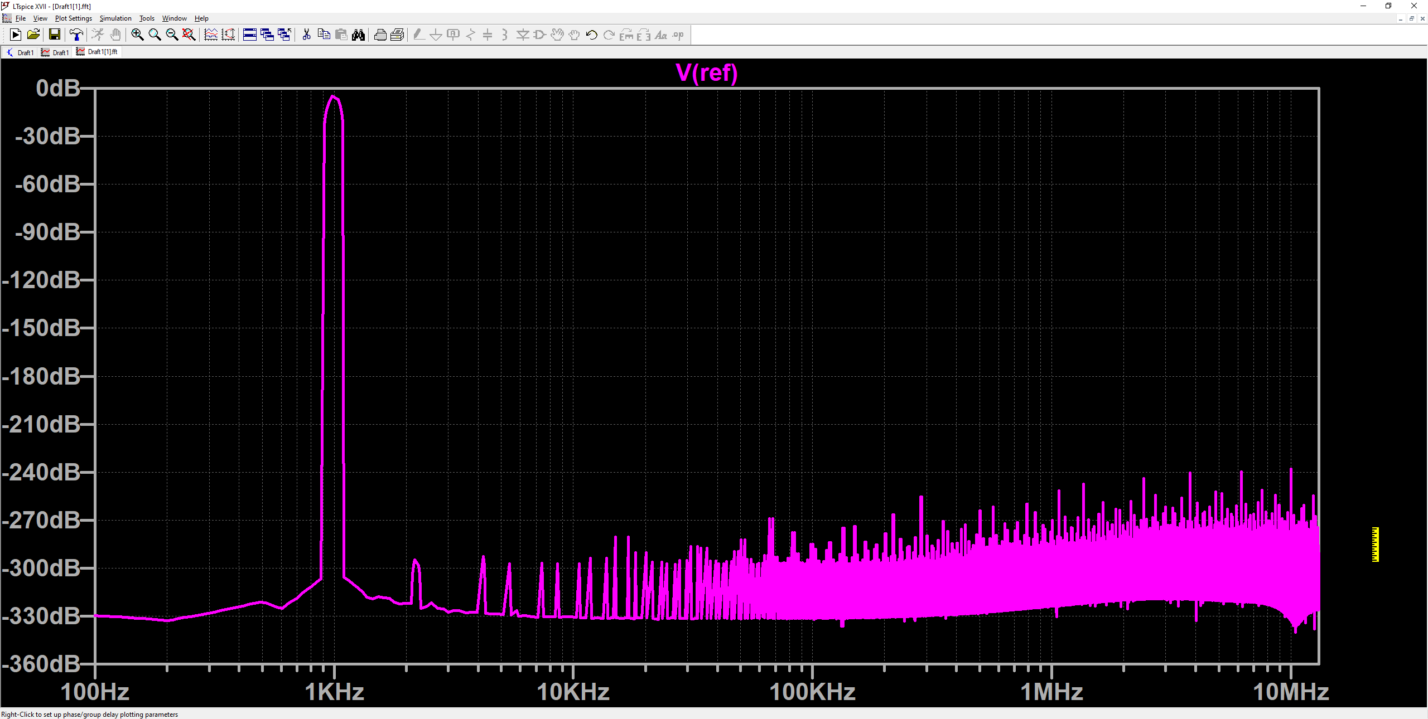Open the Tools menu
The image size is (1428, 719).
click(x=147, y=18)
